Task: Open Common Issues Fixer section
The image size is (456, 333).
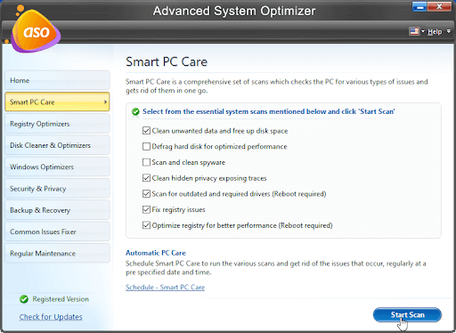Action: click(x=57, y=231)
